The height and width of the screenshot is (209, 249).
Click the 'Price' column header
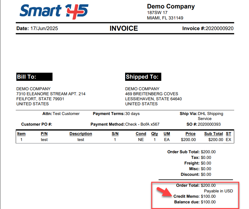(191, 134)
